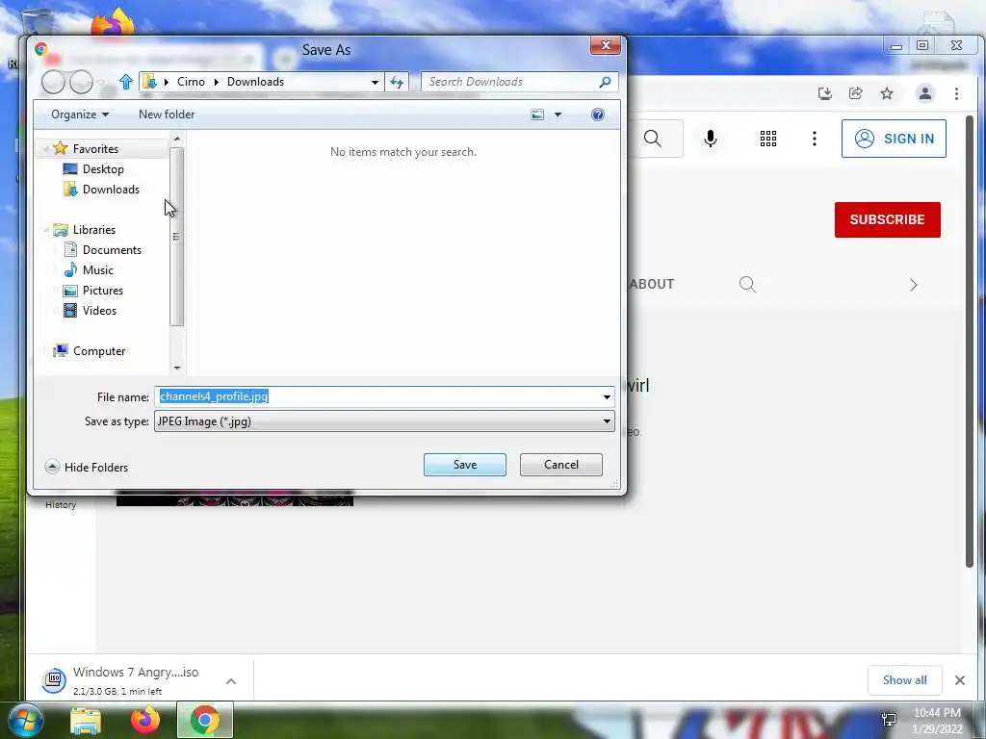Click channel tabs next chevron
The image size is (986, 739).
click(913, 285)
